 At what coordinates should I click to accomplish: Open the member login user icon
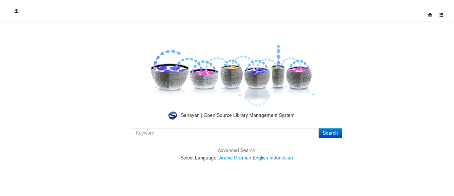[x=16, y=11]
